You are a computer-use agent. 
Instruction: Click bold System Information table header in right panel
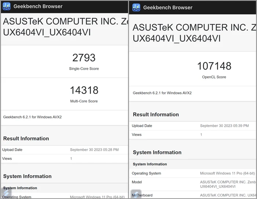(150, 164)
